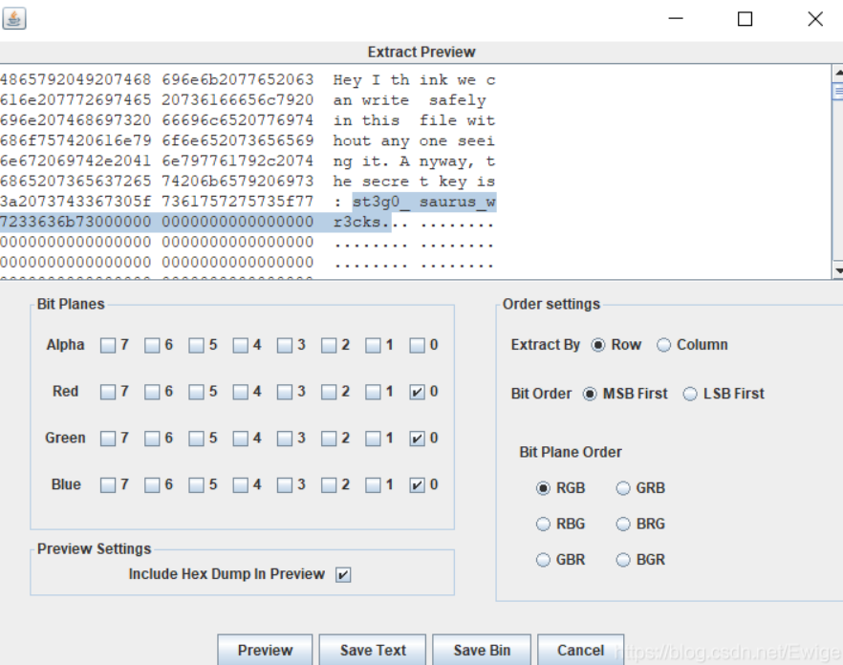Image resolution: width=843 pixels, height=665 pixels.
Task: Enable Blue bit plane 6
Action: tap(152, 485)
